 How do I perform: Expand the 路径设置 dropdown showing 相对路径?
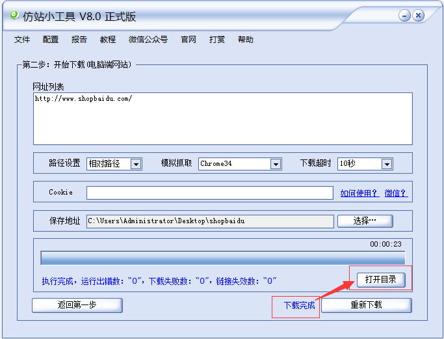pos(136,164)
